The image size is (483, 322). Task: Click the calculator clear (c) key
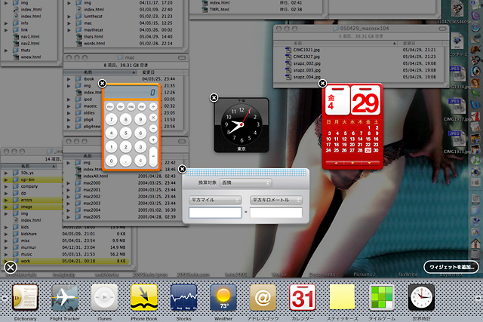[x=140, y=161]
